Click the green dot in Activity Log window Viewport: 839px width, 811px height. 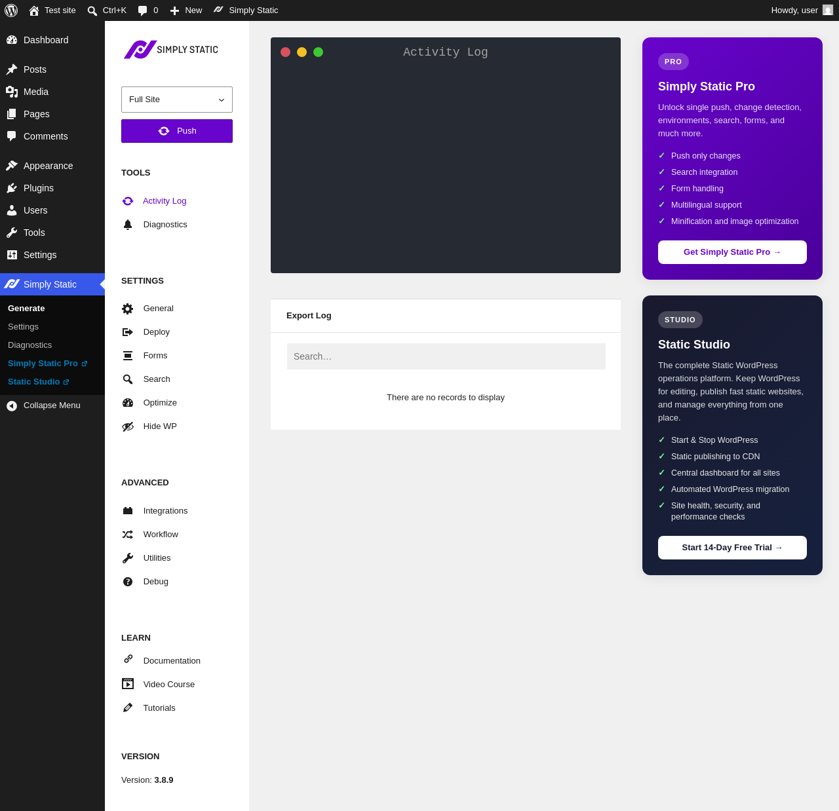coord(318,52)
